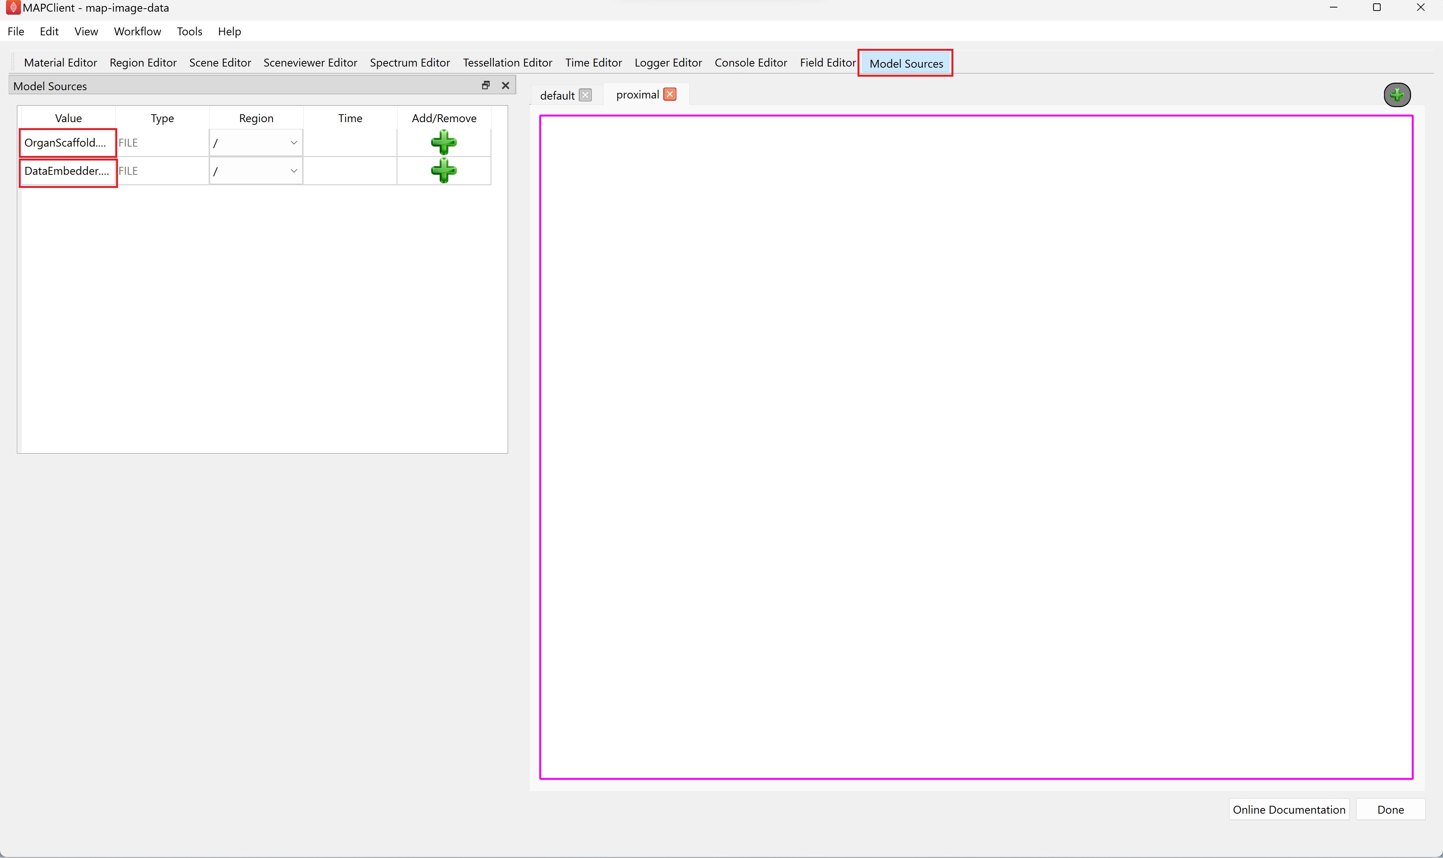
Task: Open the Tools menu
Action: (189, 31)
